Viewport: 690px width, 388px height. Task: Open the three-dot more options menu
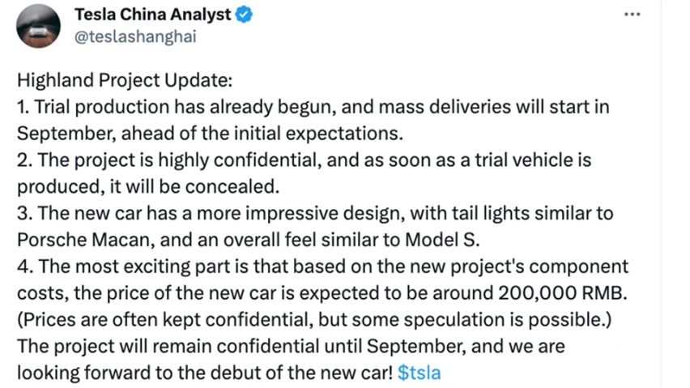(x=632, y=15)
